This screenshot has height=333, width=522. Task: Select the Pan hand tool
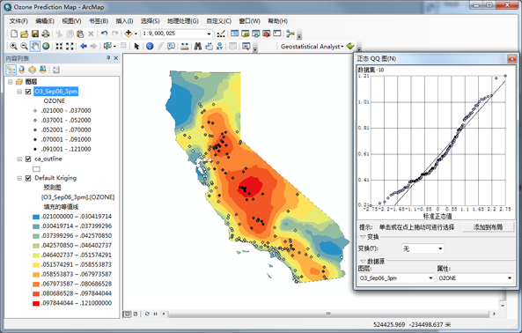click(x=35, y=46)
